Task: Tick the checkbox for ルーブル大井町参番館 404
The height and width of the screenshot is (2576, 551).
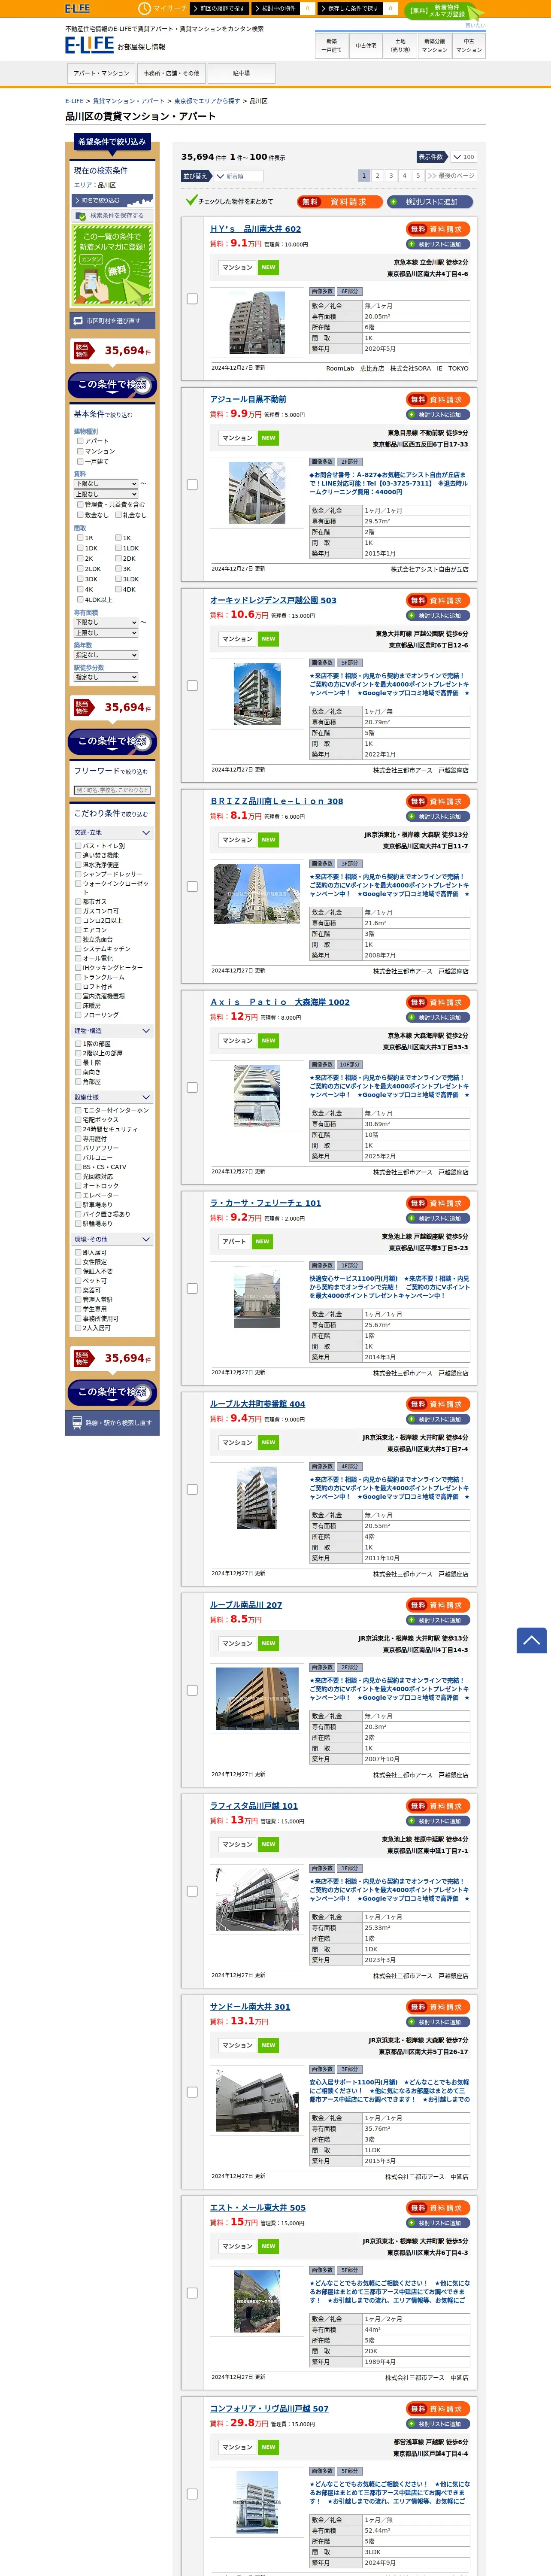Action: [192, 1489]
